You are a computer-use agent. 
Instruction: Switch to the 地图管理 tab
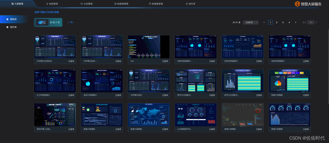point(52,4)
